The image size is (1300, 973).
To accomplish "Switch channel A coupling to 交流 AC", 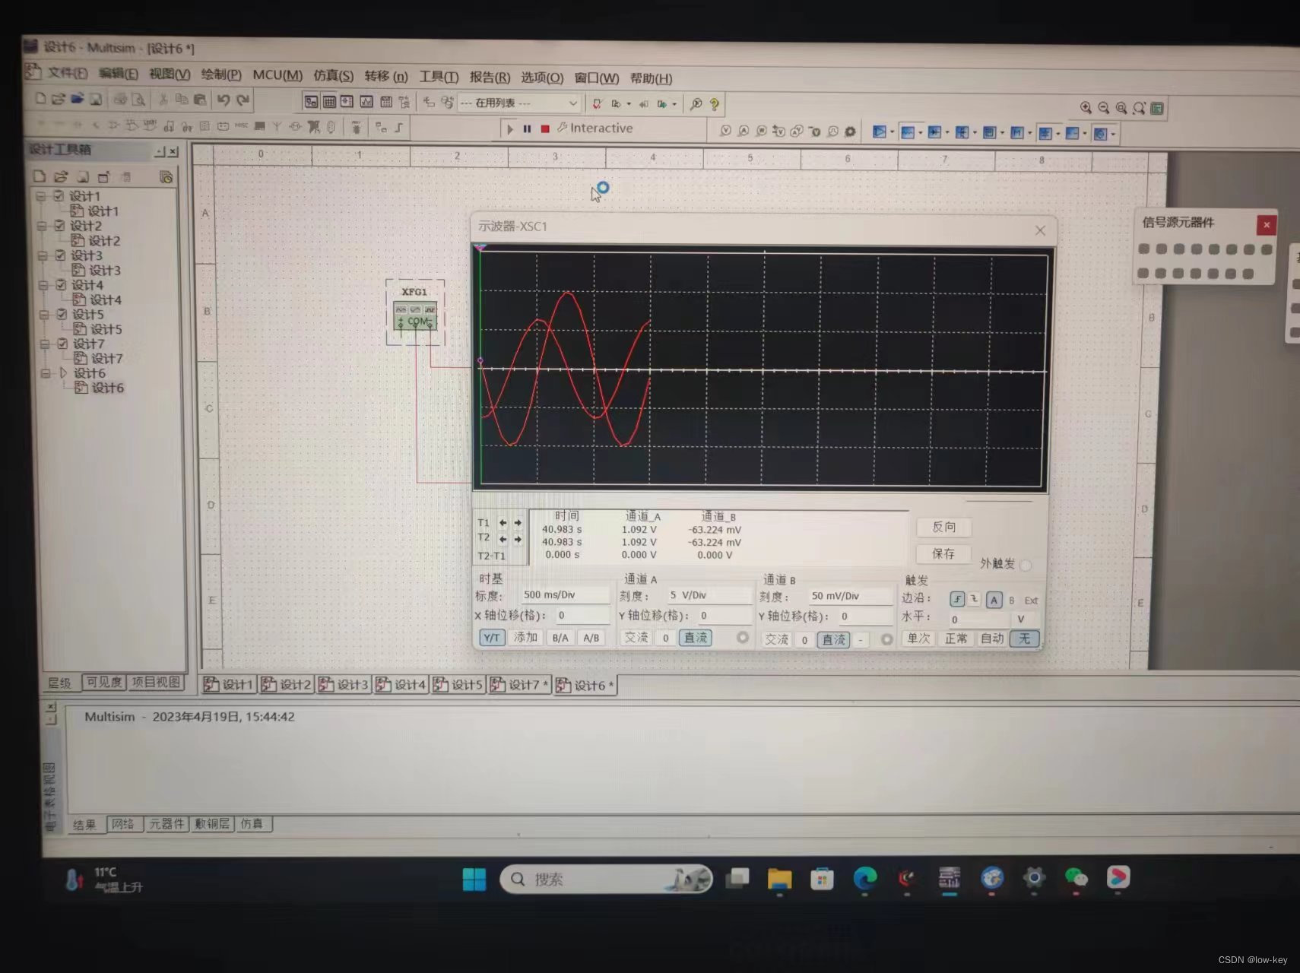I will pos(636,638).
